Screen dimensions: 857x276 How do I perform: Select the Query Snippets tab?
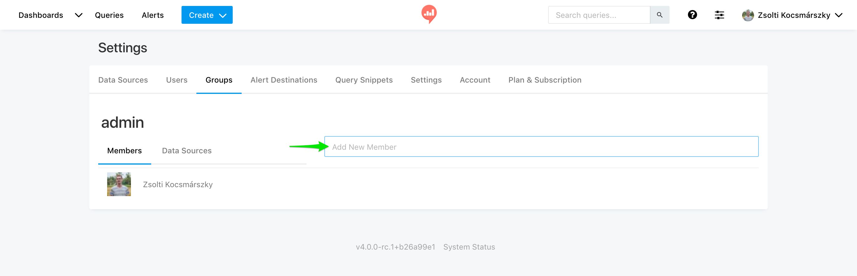coord(364,80)
